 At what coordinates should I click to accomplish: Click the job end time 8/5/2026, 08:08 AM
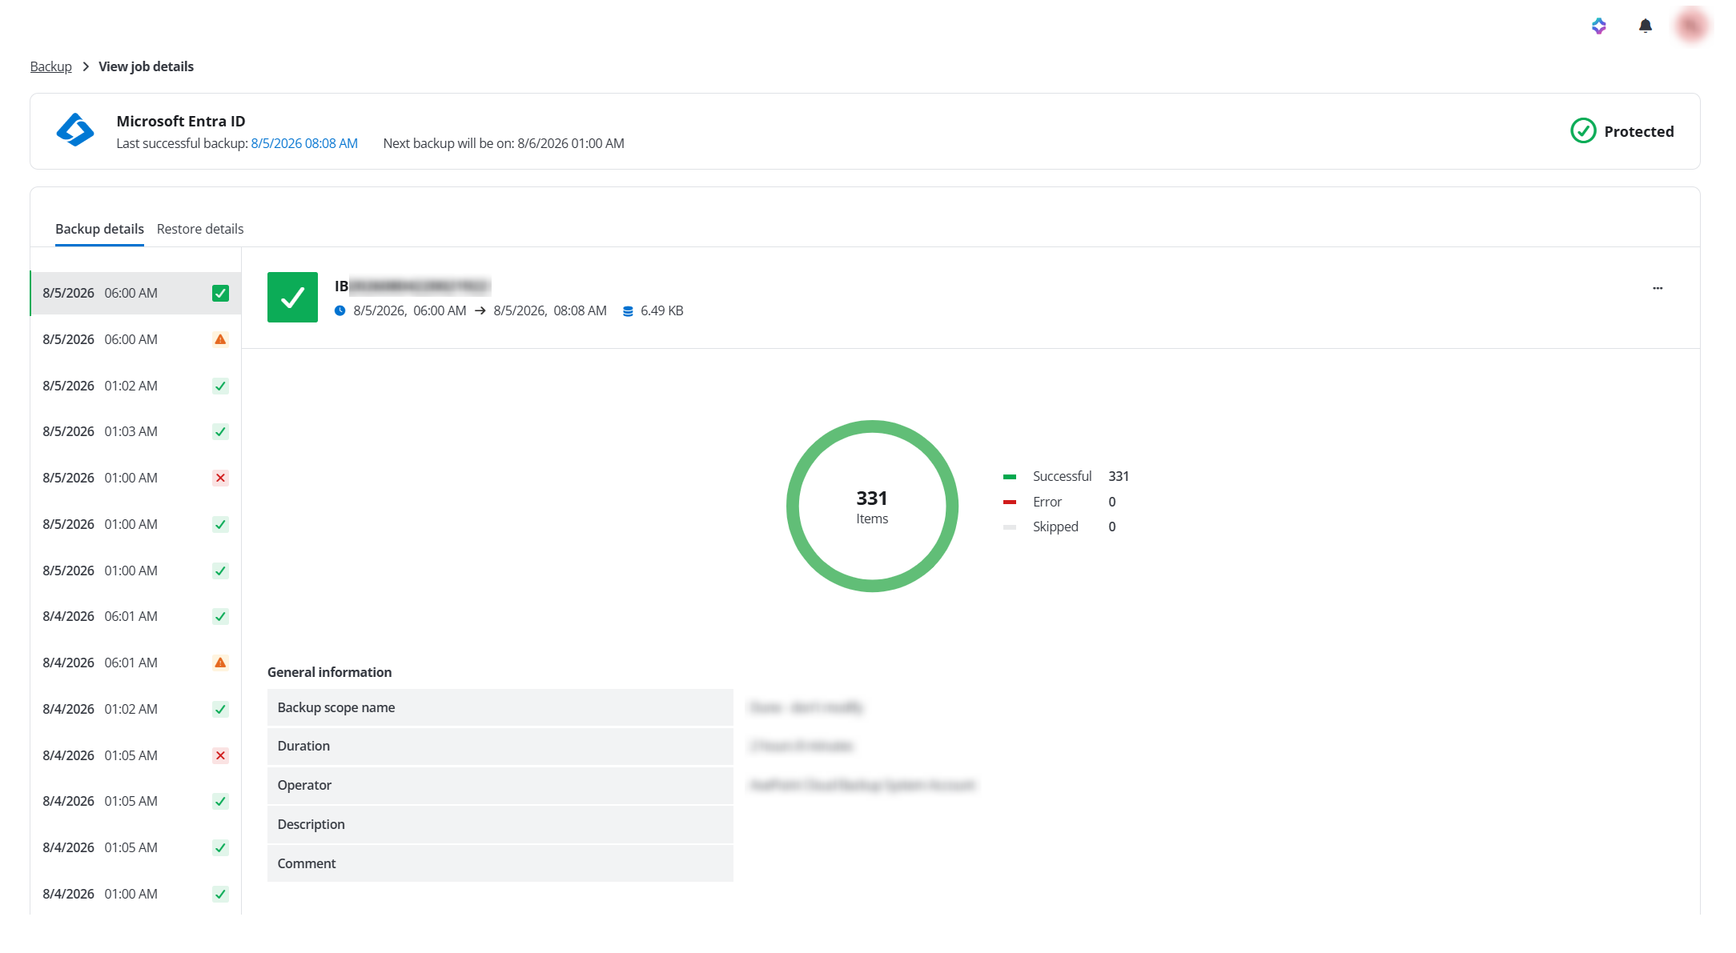click(550, 311)
